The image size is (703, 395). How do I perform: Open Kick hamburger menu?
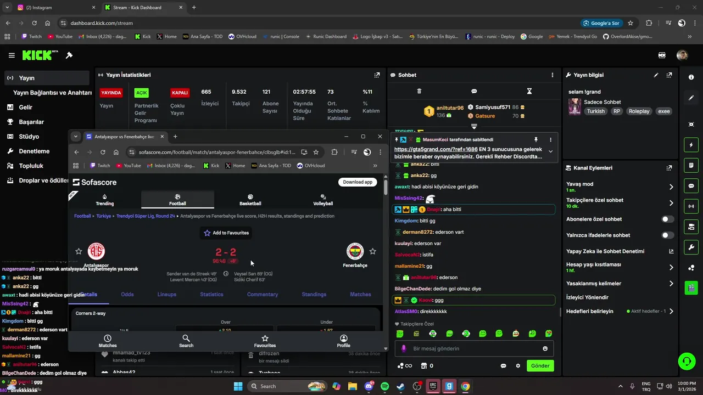[x=12, y=55]
